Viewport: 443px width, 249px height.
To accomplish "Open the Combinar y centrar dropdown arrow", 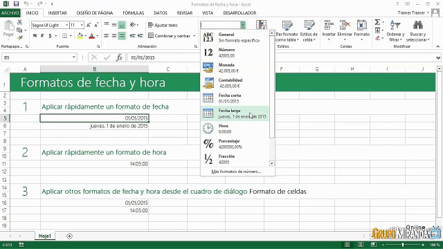I will (x=195, y=36).
